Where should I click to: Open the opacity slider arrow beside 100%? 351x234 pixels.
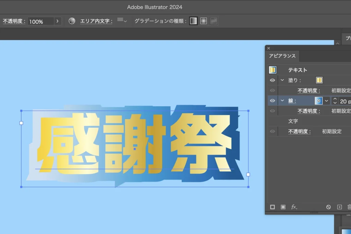coord(57,21)
